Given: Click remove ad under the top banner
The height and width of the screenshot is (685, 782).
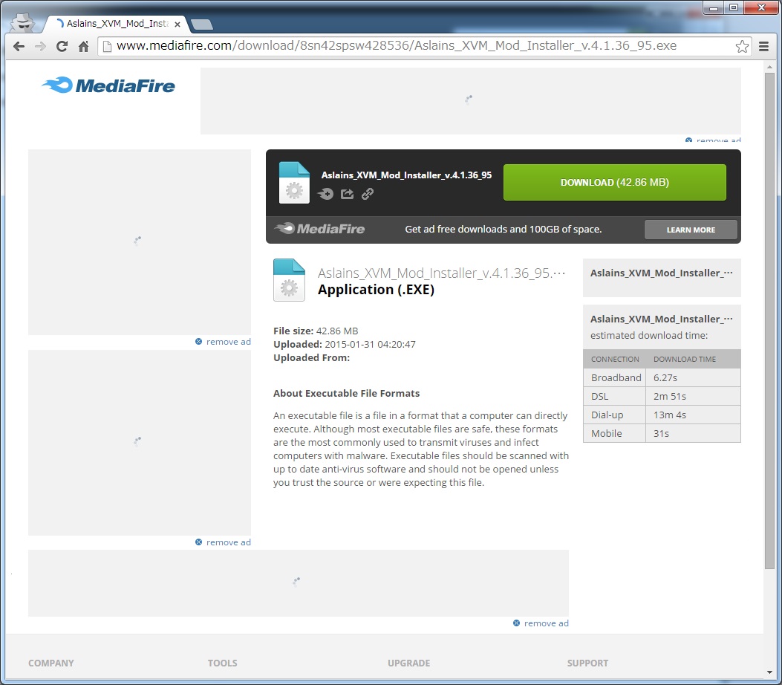Looking at the screenshot, I should coord(713,140).
